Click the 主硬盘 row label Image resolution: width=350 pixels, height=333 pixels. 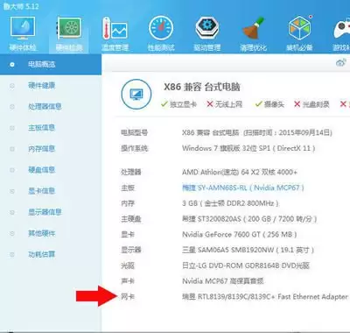coord(131,219)
